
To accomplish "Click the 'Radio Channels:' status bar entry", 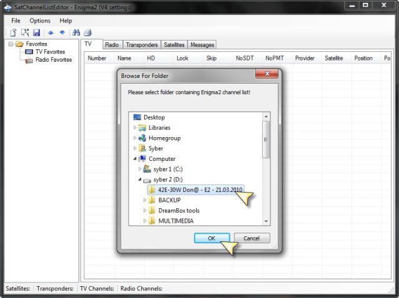I will tap(142, 289).
